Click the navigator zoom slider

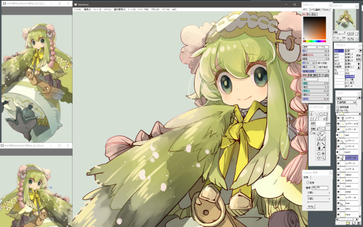(339, 40)
